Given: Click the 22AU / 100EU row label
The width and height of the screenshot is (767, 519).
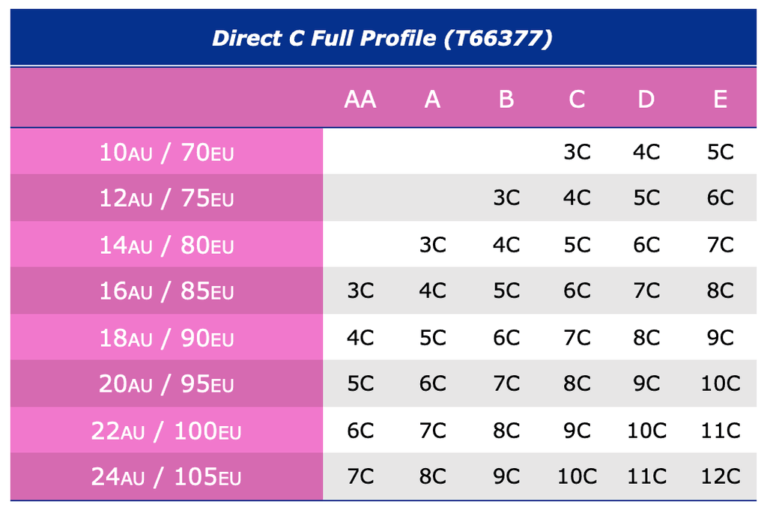Looking at the screenshot, I should (x=166, y=431).
